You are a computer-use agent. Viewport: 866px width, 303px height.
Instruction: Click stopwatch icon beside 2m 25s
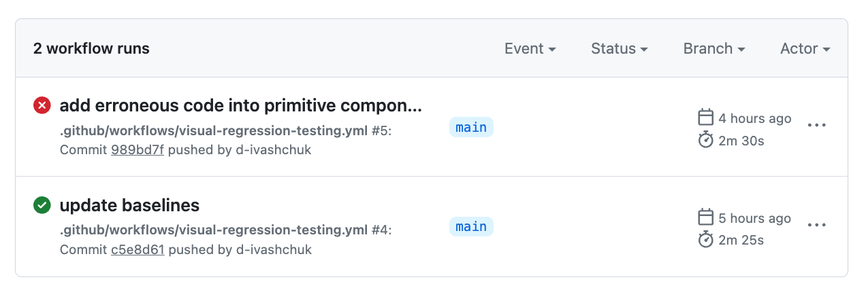pyautogui.click(x=706, y=240)
